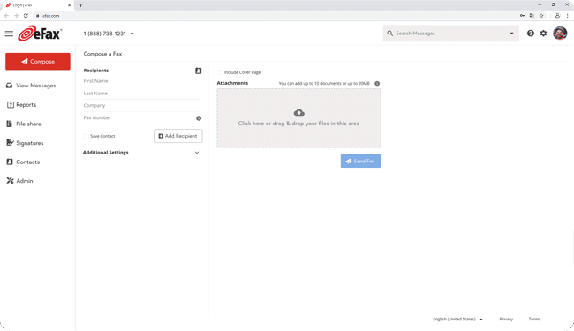Viewport: 574px width, 331px height.
Task: Click the Add Recipient button
Action: [177, 136]
